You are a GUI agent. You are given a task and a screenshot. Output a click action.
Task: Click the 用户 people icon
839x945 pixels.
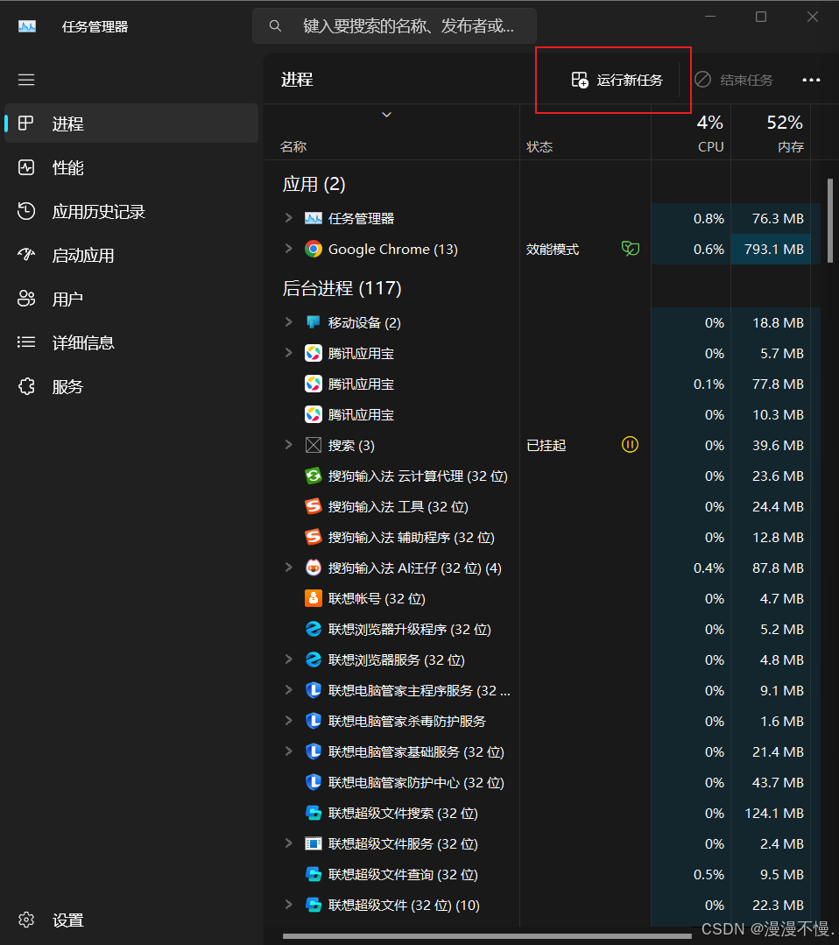point(26,299)
